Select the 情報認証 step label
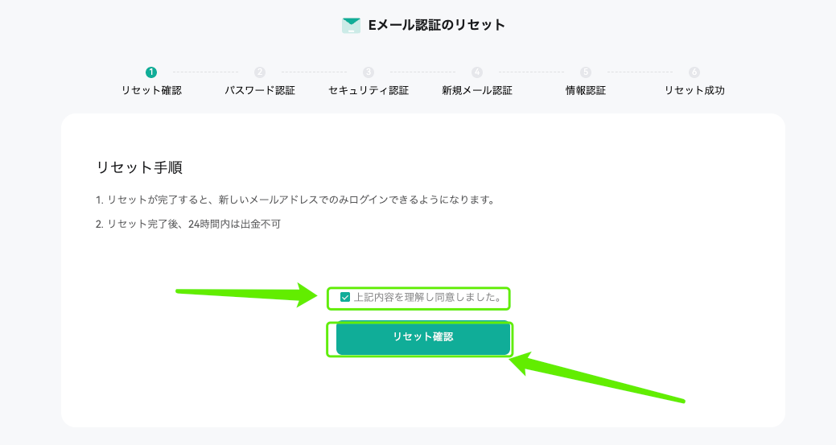Screen dimensions: 836x445 (586, 91)
